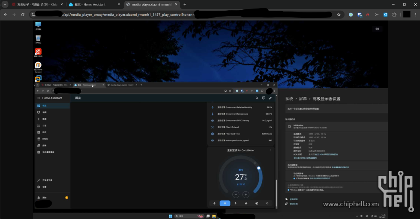Image resolution: width=420 pixels, height=219 pixels.
Task: Open the Chiphell forum post tab in outer browser
Action: point(37,5)
